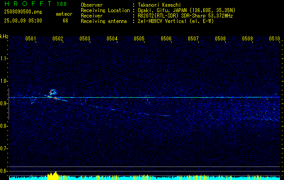Viewport: 284px width, 180px height.
Task: Click the gray vertical bar beside 0.9 kHz
Action: tap(9, 104)
